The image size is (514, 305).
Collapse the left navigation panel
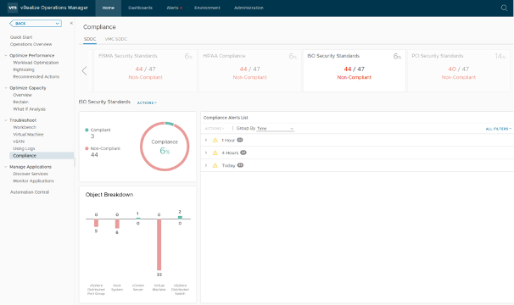click(71, 23)
